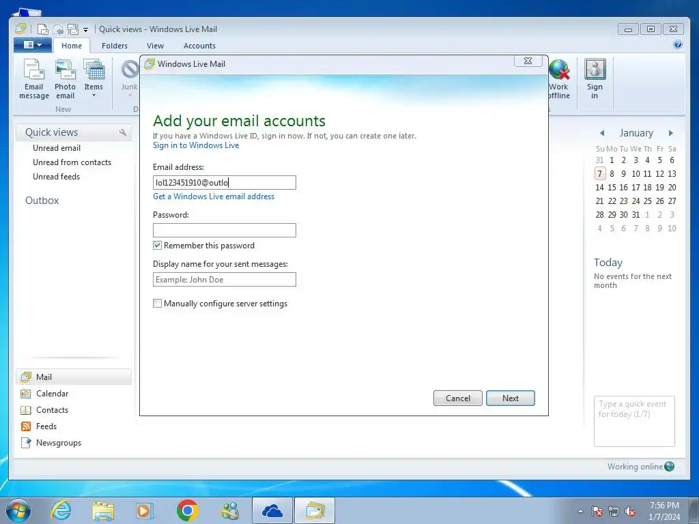The height and width of the screenshot is (524, 699).
Task: Switch to the Accounts ribbon tab
Action: pyautogui.click(x=199, y=46)
